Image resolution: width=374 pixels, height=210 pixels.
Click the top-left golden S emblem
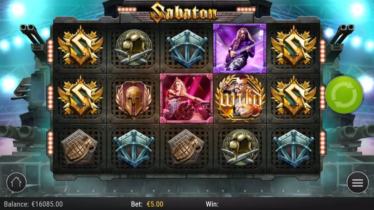coord(80,47)
